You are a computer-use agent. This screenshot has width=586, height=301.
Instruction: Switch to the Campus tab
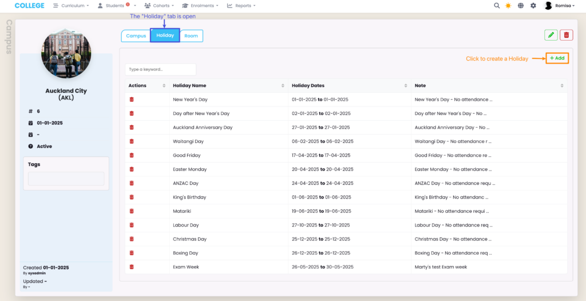coord(136,36)
